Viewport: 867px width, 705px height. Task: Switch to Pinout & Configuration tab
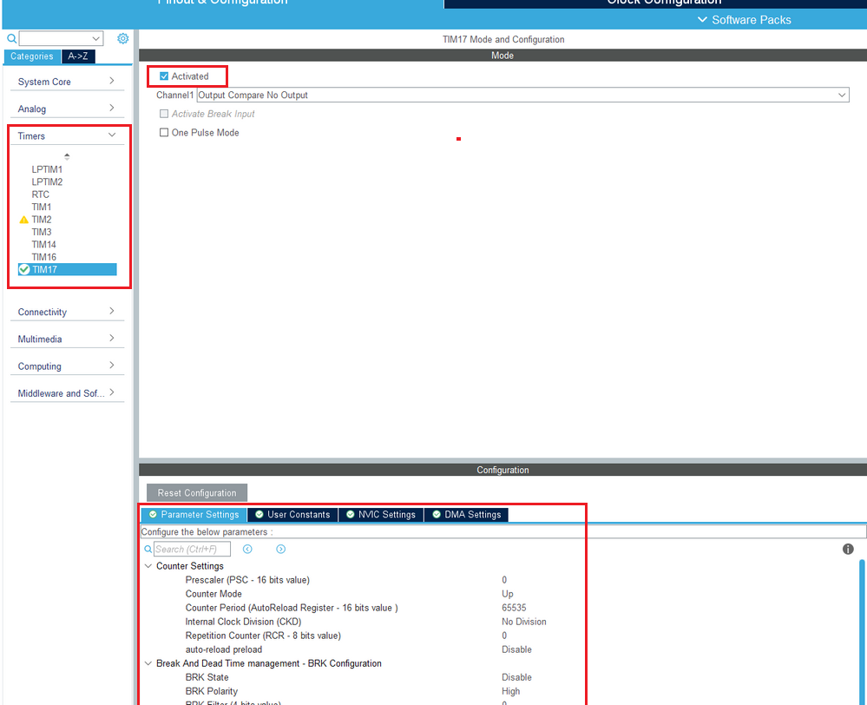click(x=222, y=3)
